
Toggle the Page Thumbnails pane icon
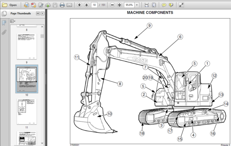[4, 13]
